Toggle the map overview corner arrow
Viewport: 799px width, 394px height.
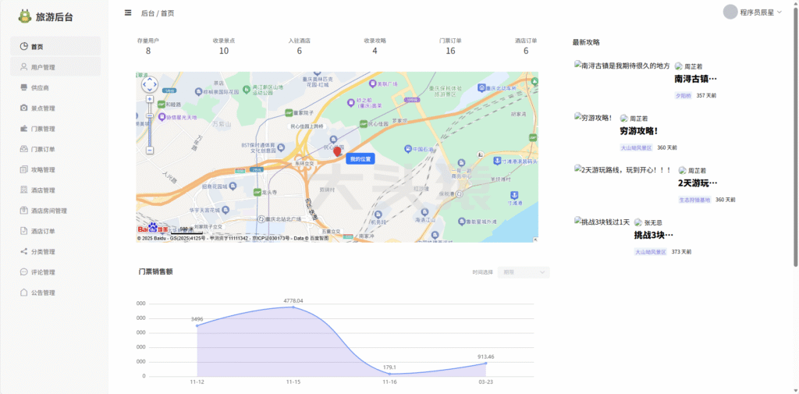tap(535, 239)
